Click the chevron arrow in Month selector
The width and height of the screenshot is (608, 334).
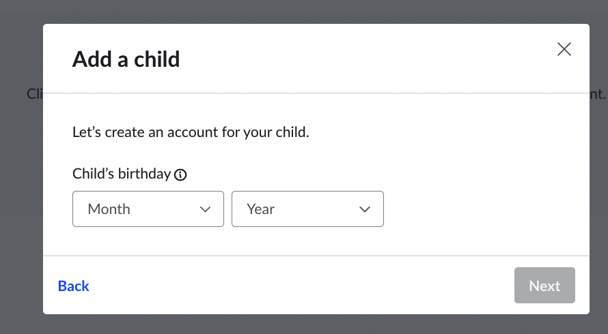pyautogui.click(x=205, y=209)
